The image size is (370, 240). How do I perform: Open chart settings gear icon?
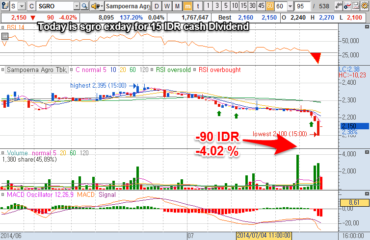[x=365, y=6]
